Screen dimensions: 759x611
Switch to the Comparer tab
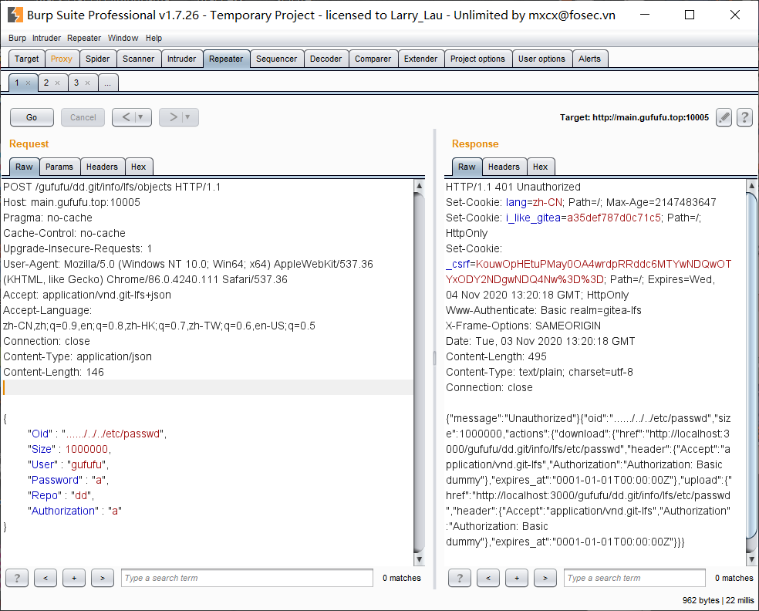(x=373, y=59)
